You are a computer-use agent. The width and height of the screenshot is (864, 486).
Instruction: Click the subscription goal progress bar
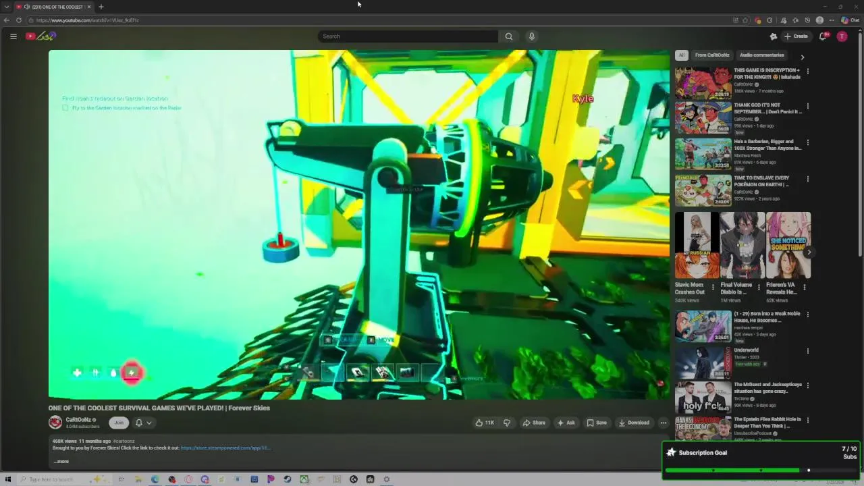click(761, 470)
